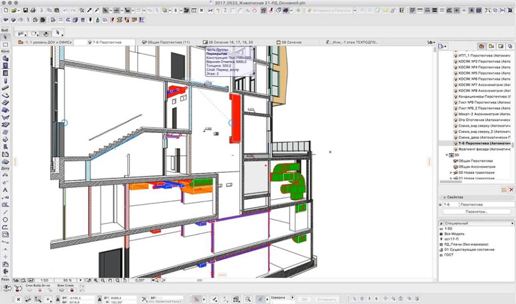The height and width of the screenshot is (304, 516).
Task: Click the Undo arrow icon
Action: point(66,10)
